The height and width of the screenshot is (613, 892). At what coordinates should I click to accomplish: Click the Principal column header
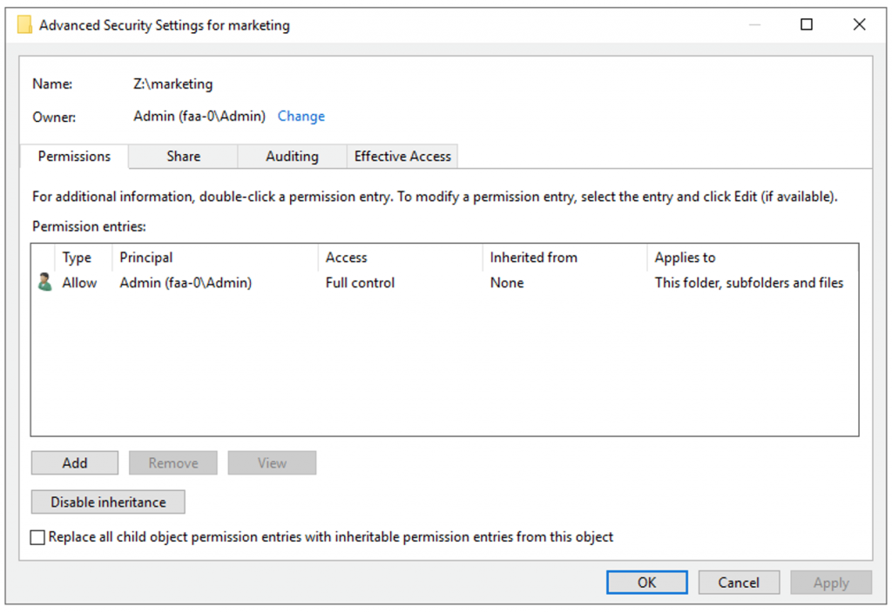(146, 257)
